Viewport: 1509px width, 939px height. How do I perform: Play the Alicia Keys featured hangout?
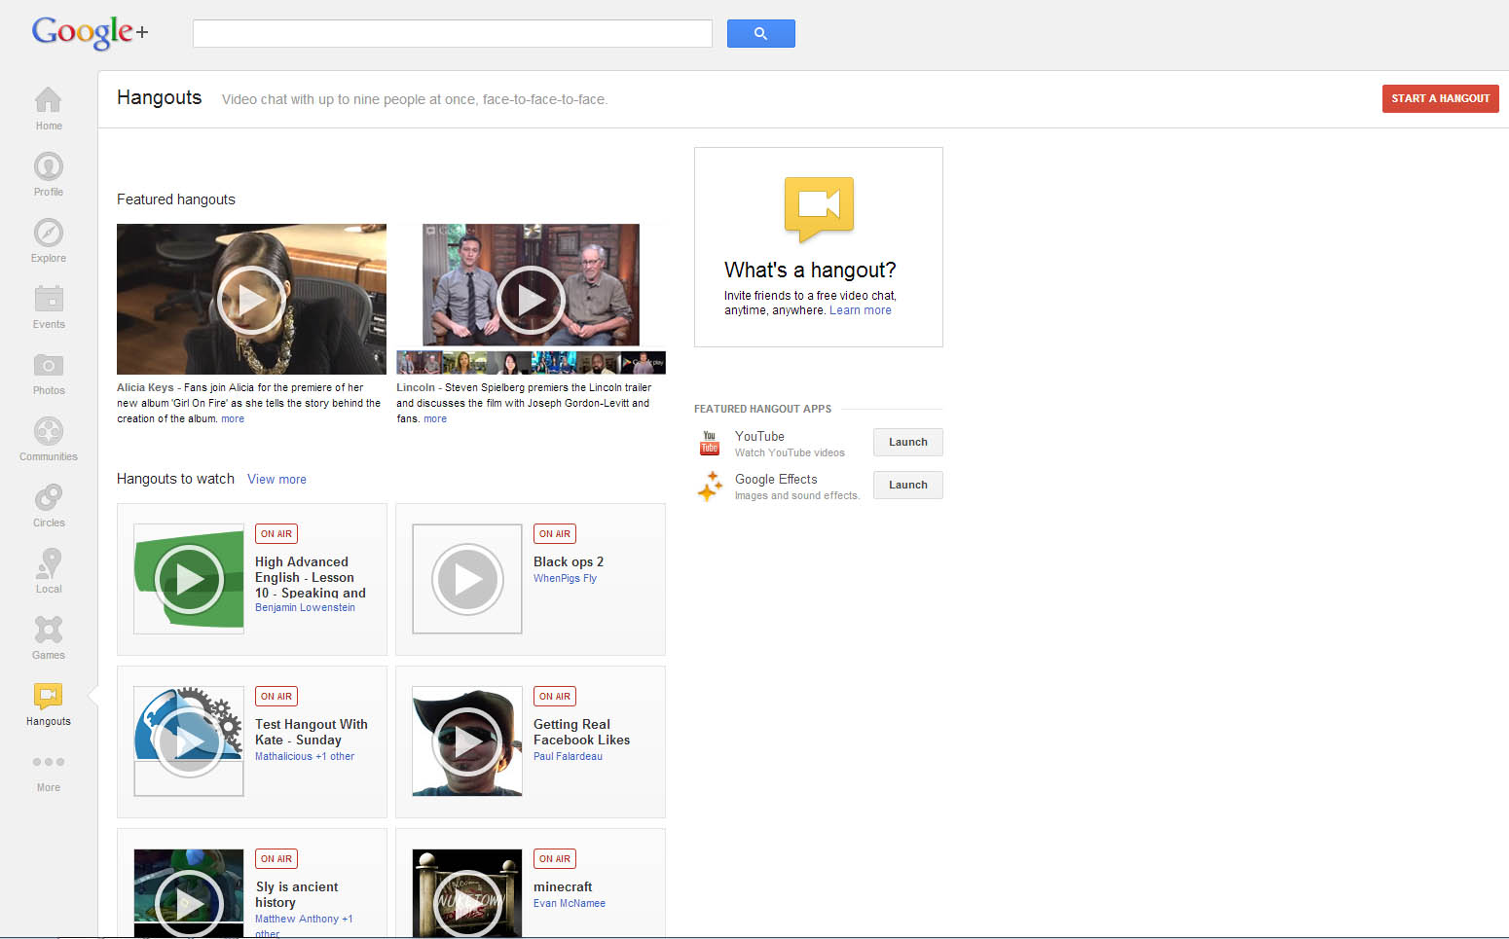click(x=251, y=300)
